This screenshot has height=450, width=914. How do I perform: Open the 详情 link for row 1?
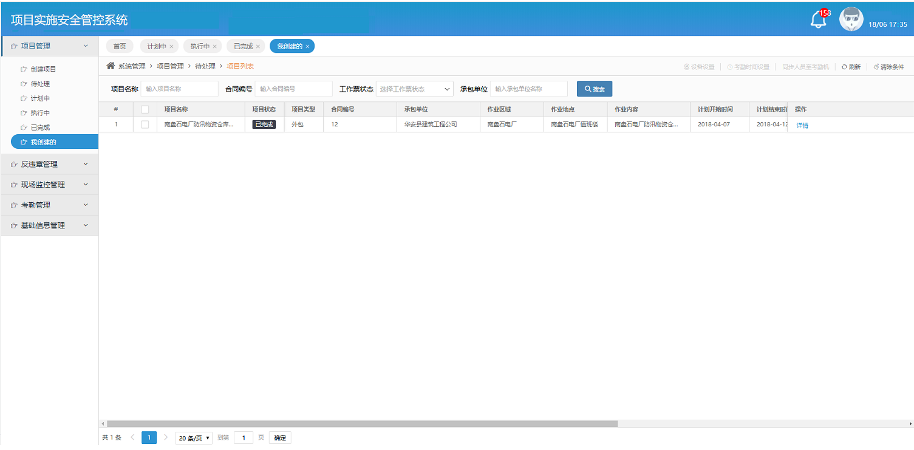point(802,125)
